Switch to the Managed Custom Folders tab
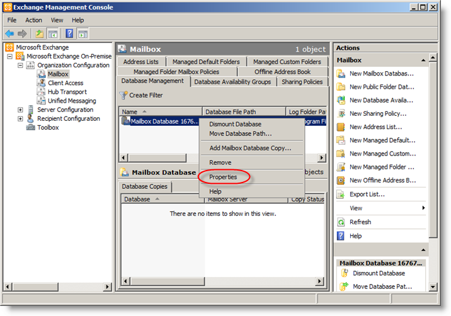This screenshot has height=316, width=451. [x=287, y=62]
